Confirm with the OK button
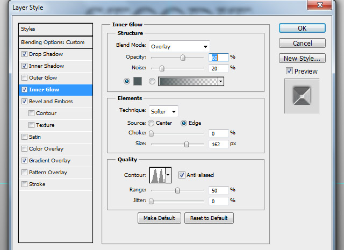This screenshot has height=250, width=344. [x=302, y=28]
